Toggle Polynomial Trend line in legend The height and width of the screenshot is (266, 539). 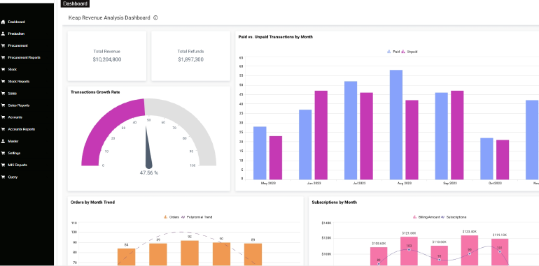pyautogui.click(x=197, y=217)
